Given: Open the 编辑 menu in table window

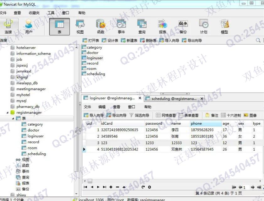Looking at the screenshot, I should tap(102, 107).
